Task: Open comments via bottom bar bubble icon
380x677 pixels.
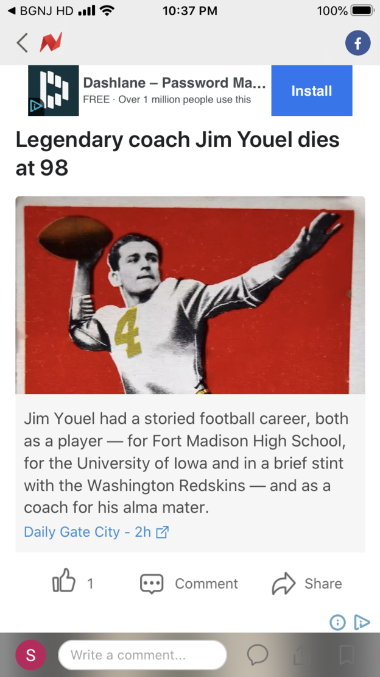Action: tap(258, 655)
